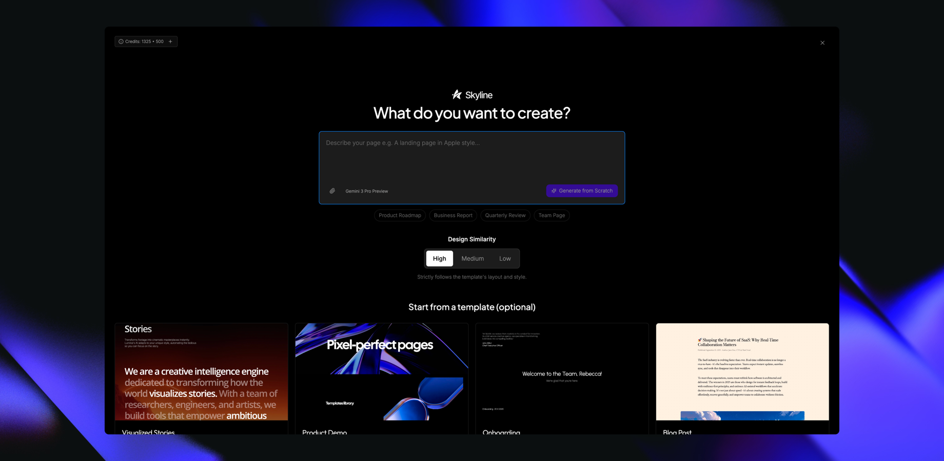The image size is (944, 461).
Task: Click the info icon in the Credits badge
Action: pyautogui.click(x=121, y=41)
